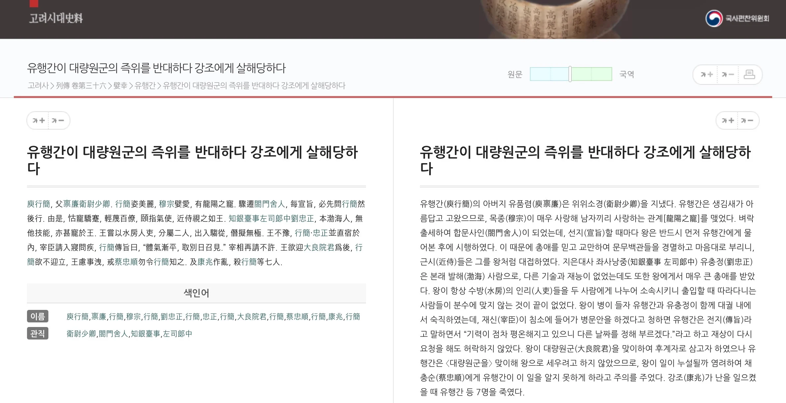
Task: Open 劉忠正 in the 이름 index list
Action: [x=171, y=316]
